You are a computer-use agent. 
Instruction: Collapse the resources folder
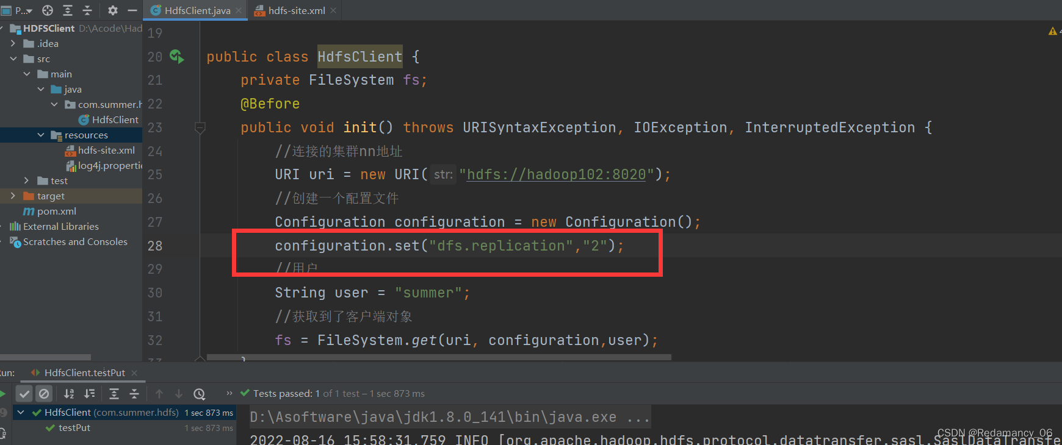[41, 135]
